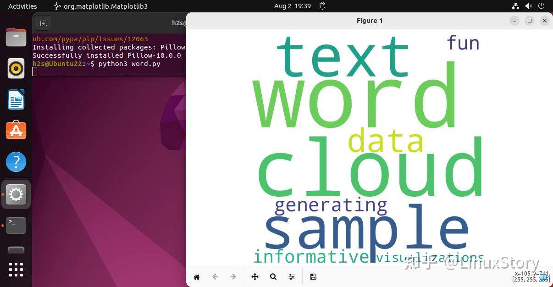The width and height of the screenshot is (553, 287).
Task: Open a new terminal tab
Action: point(43,23)
